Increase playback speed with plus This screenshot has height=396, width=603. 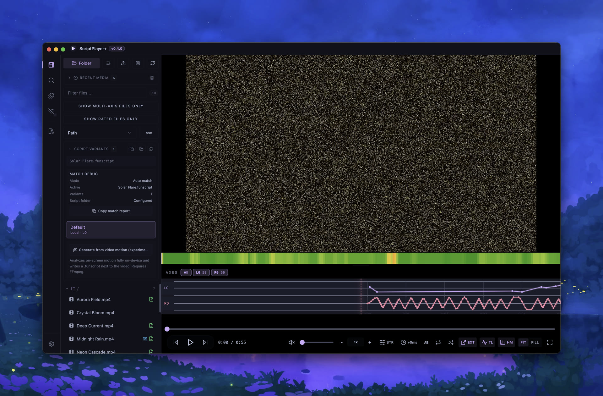point(370,342)
